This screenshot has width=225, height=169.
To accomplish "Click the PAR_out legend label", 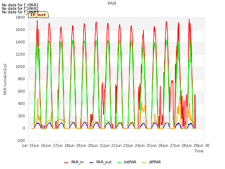I will (x=104, y=162).
